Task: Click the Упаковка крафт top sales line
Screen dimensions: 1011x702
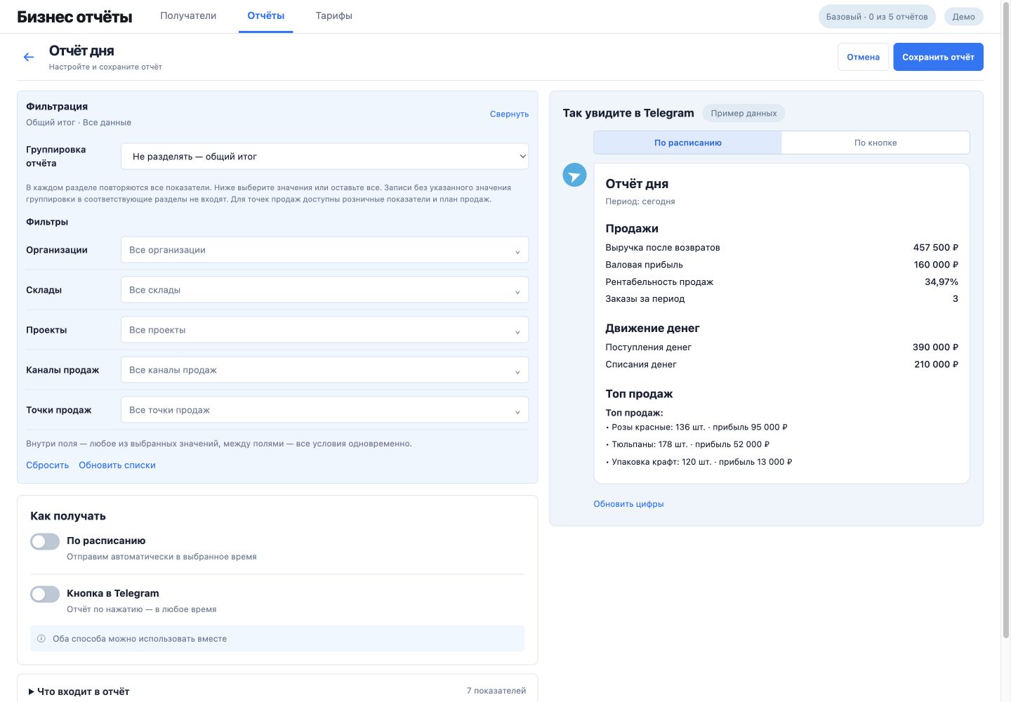Action: [699, 462]
